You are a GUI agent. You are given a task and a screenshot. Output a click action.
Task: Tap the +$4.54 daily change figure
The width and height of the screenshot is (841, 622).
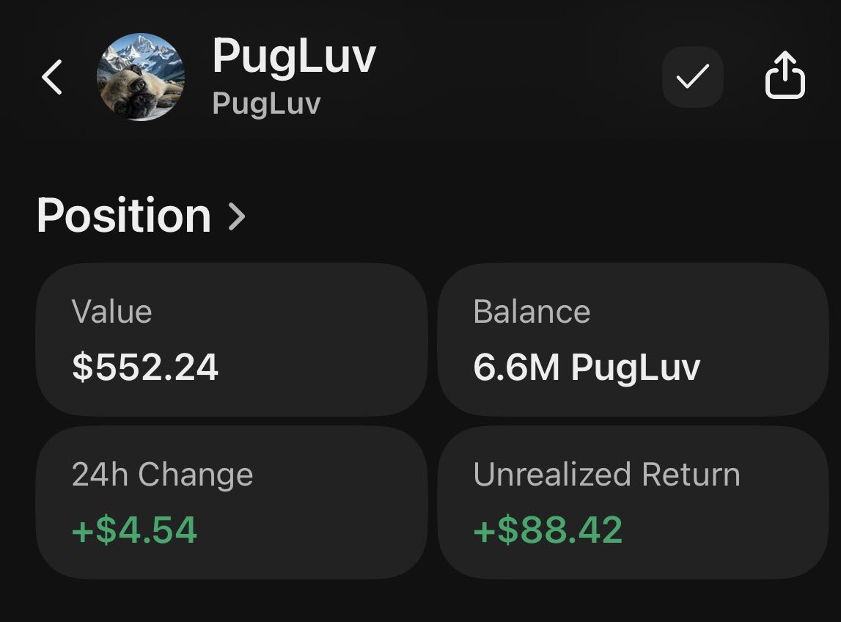click(x=134, y=530)
